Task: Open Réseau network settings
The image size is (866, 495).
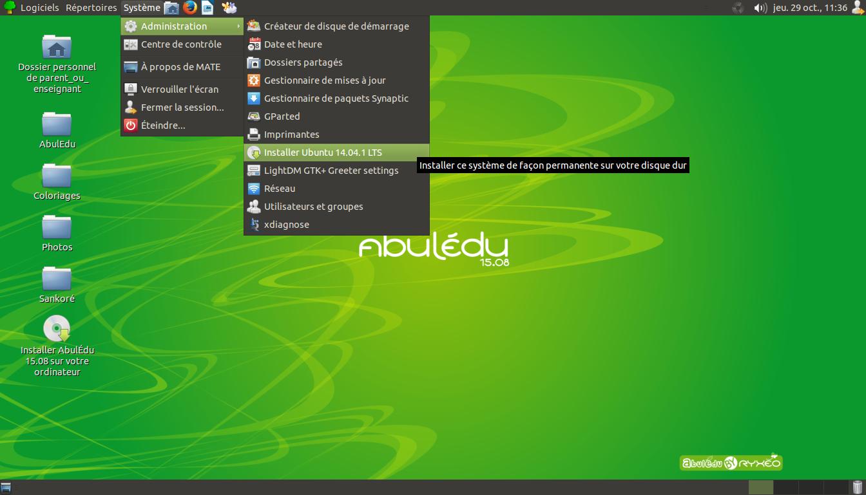Action: click(336, 189)
